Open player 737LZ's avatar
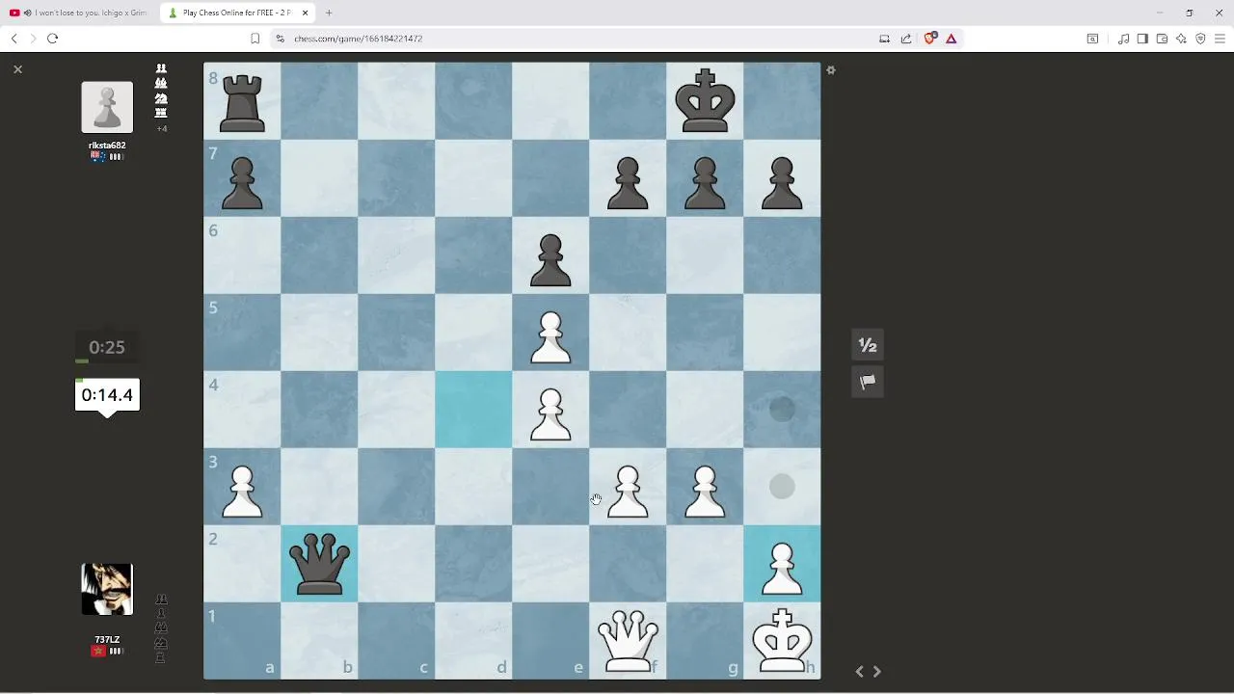Screen dimensions: 1234x694 click(x=107, y=589)
